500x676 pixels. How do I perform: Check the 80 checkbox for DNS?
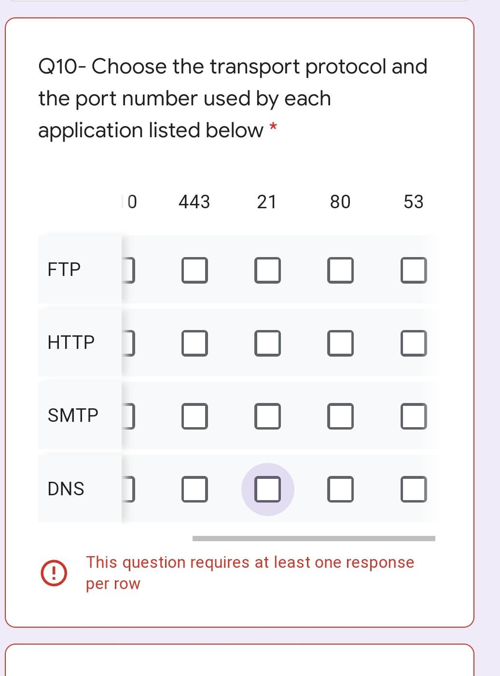pyautogui.click(x=340, y=489)
